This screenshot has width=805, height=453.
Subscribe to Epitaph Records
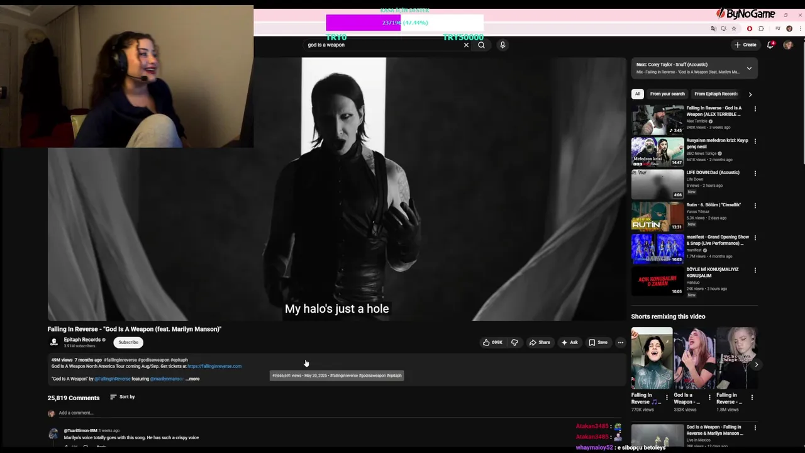click(x=128, y=342)
